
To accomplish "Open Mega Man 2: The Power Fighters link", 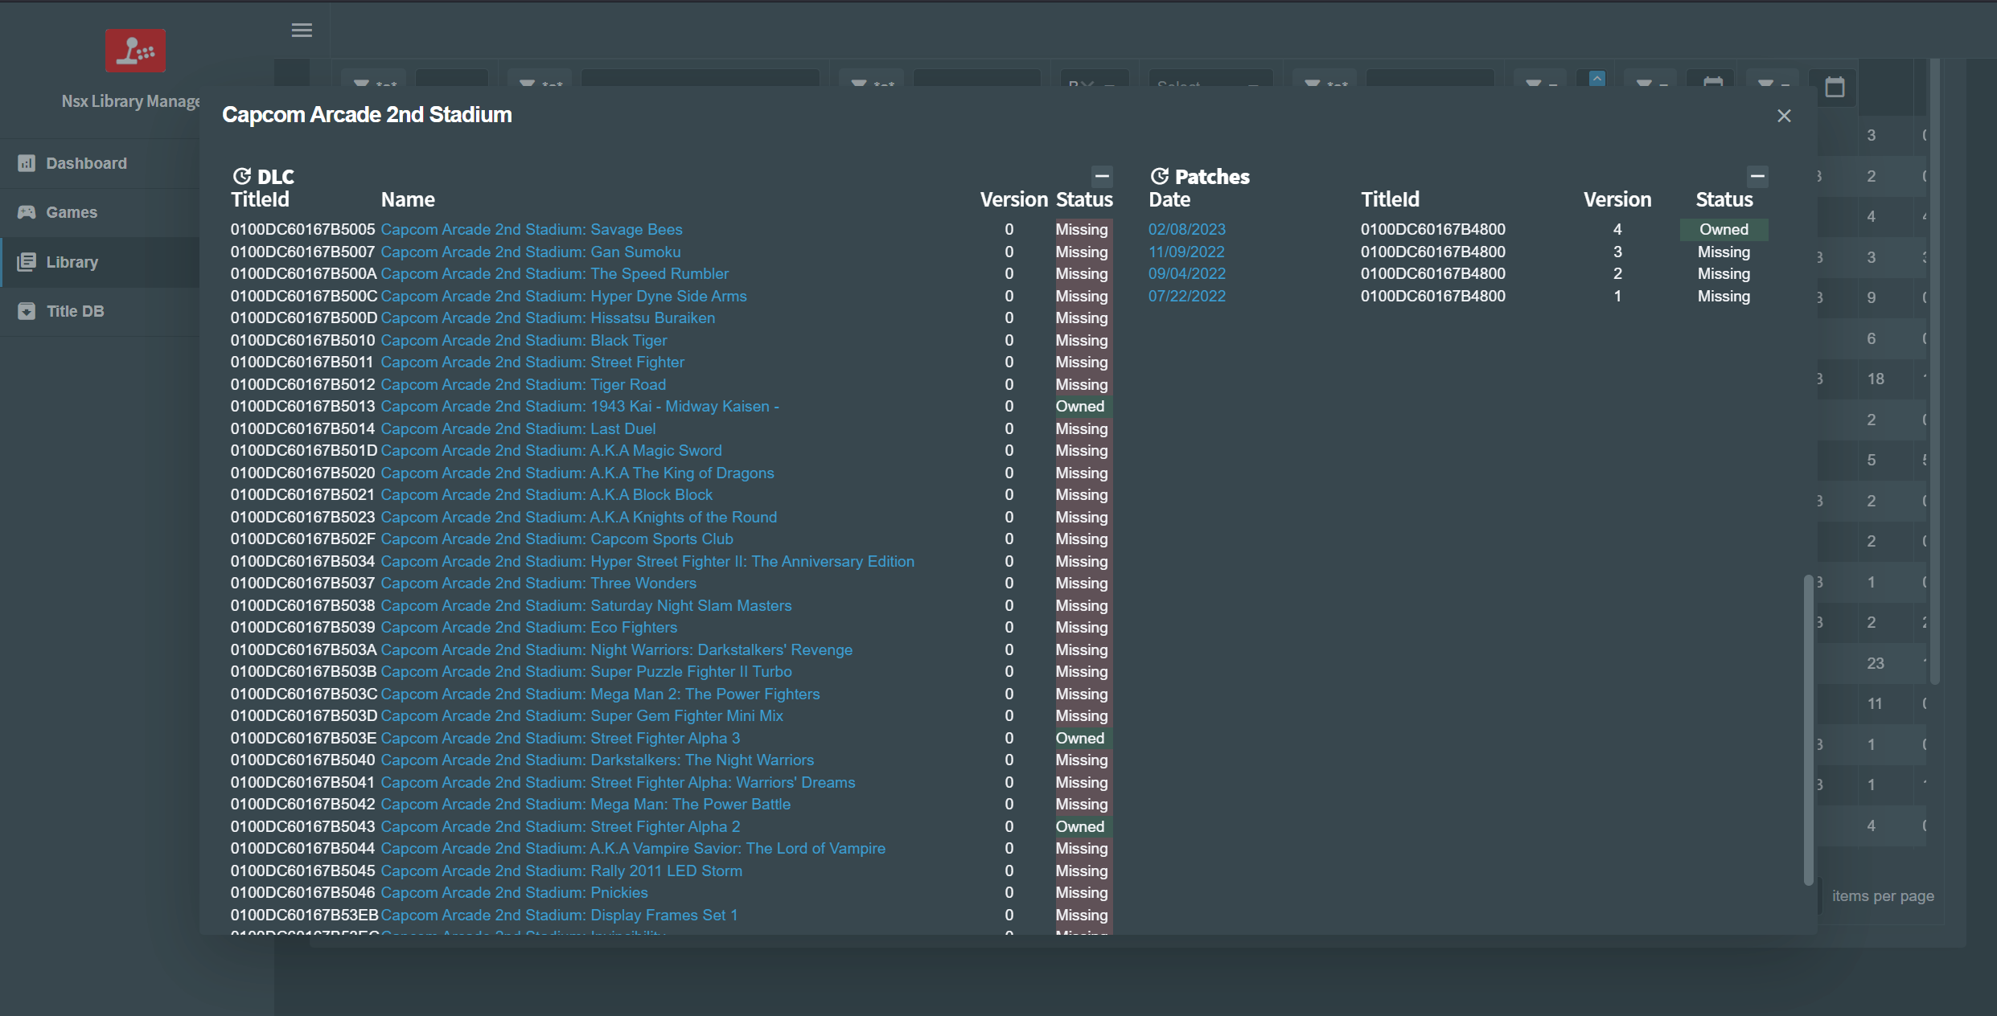I will 601,694.
